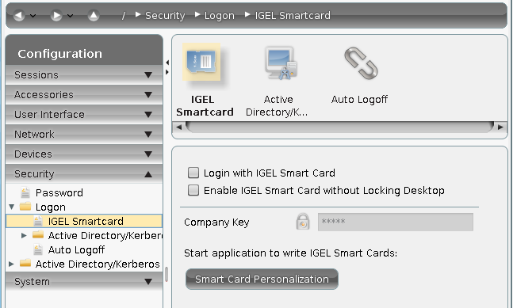Click the Company Key lock icon

coord(303,222)
